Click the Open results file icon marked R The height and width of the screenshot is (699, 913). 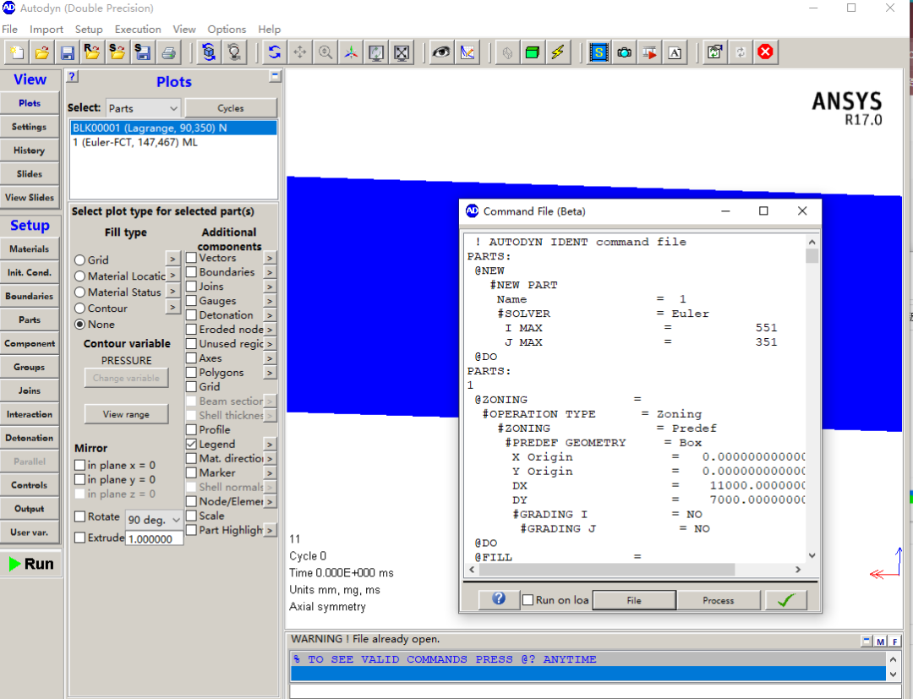[92, 52]
